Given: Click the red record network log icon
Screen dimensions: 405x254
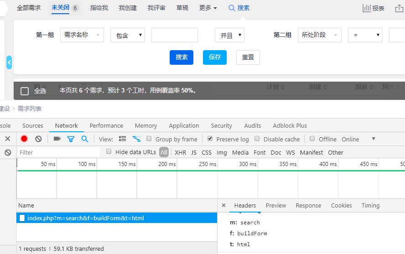Looking at the screenshot, I should click(24, 139).
